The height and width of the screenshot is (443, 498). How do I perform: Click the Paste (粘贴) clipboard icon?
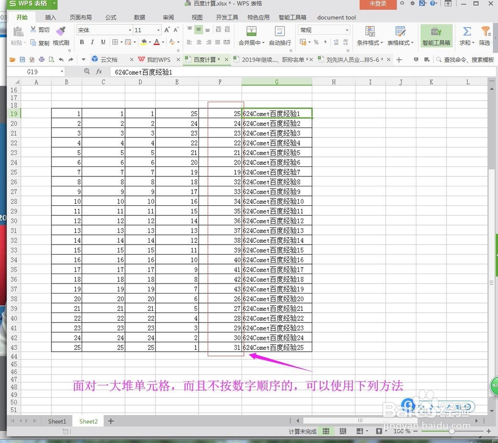[x=18, y=32]
